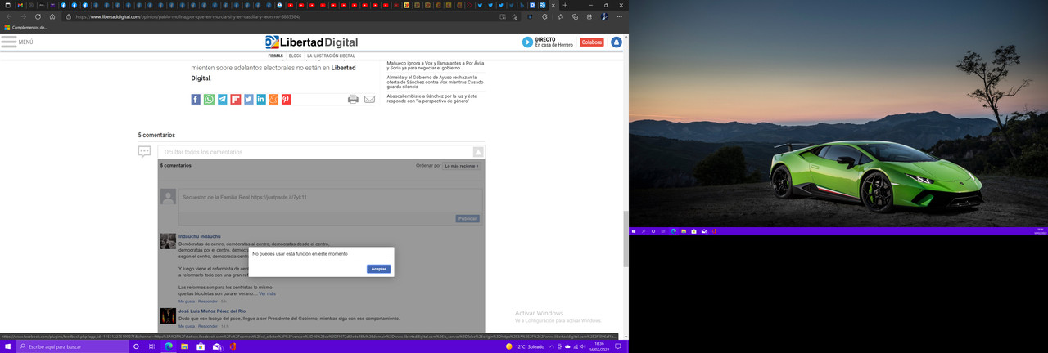Reload the page in the browser
1048x353 pixels.
(x=38, y=16)
